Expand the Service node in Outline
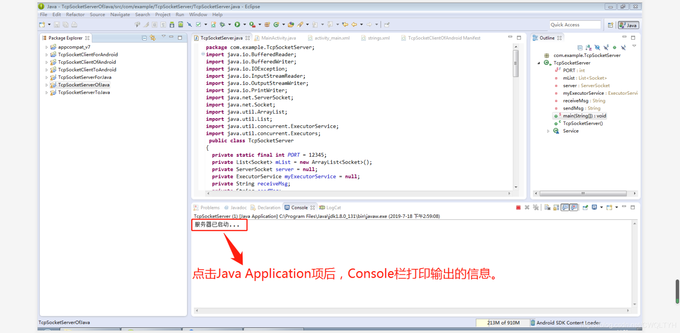Image resolution: width=680 pixels, height=333 pixels. click(x=548, y=131)
